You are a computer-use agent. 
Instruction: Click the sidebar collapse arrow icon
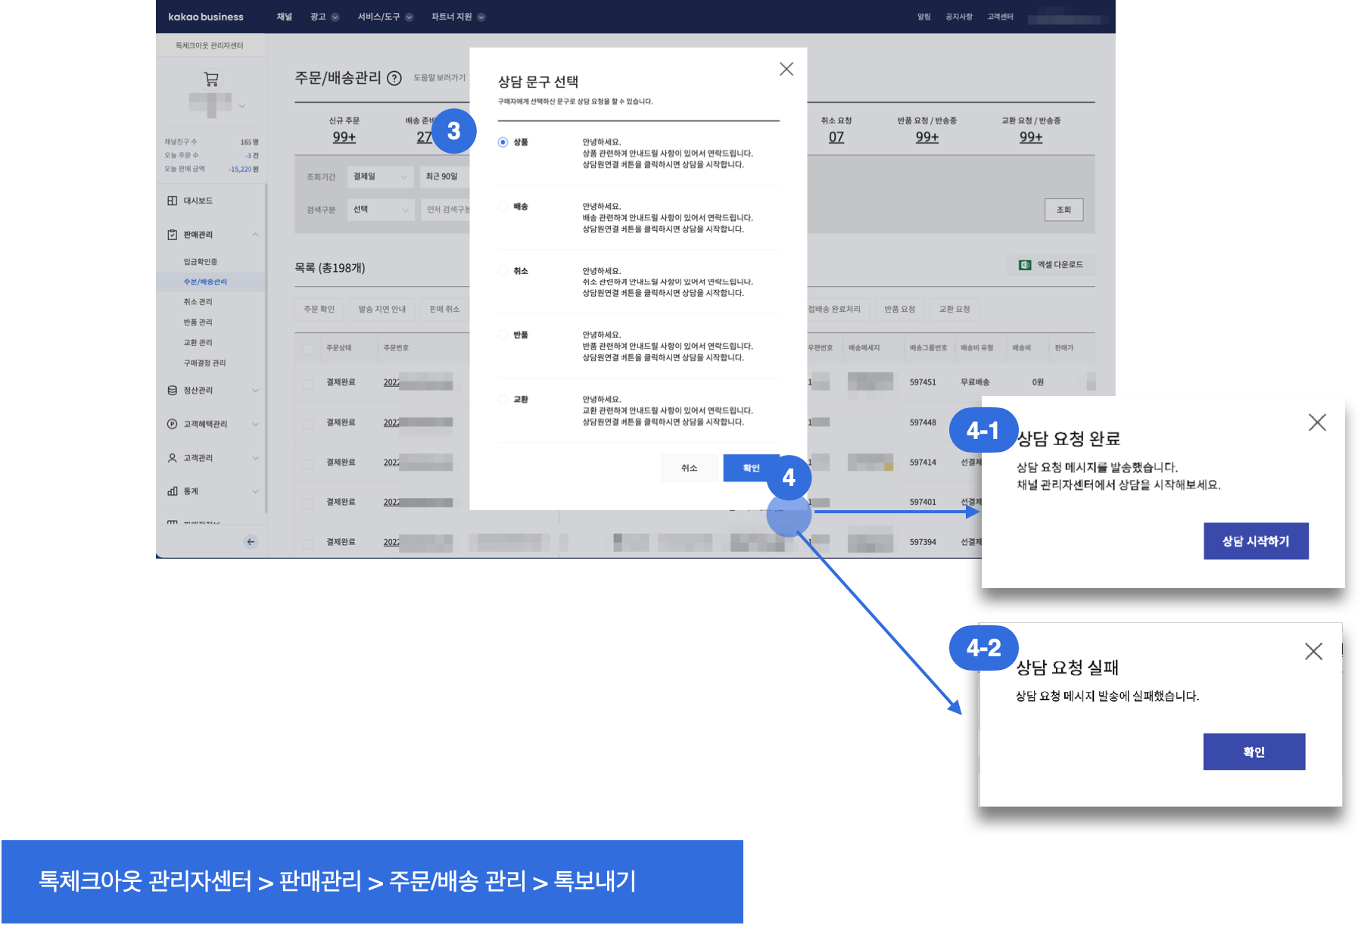click(x=251, y=541)
